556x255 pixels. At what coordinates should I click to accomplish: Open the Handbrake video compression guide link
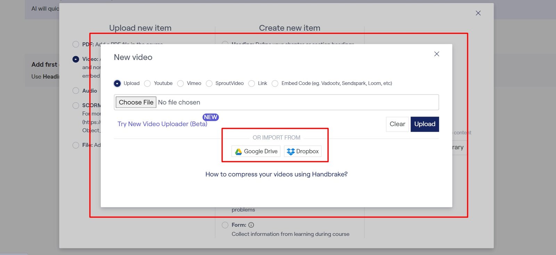pyautogui.click(x=276, y=174)
